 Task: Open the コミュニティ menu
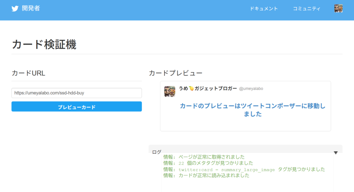[x=307, y=9]
